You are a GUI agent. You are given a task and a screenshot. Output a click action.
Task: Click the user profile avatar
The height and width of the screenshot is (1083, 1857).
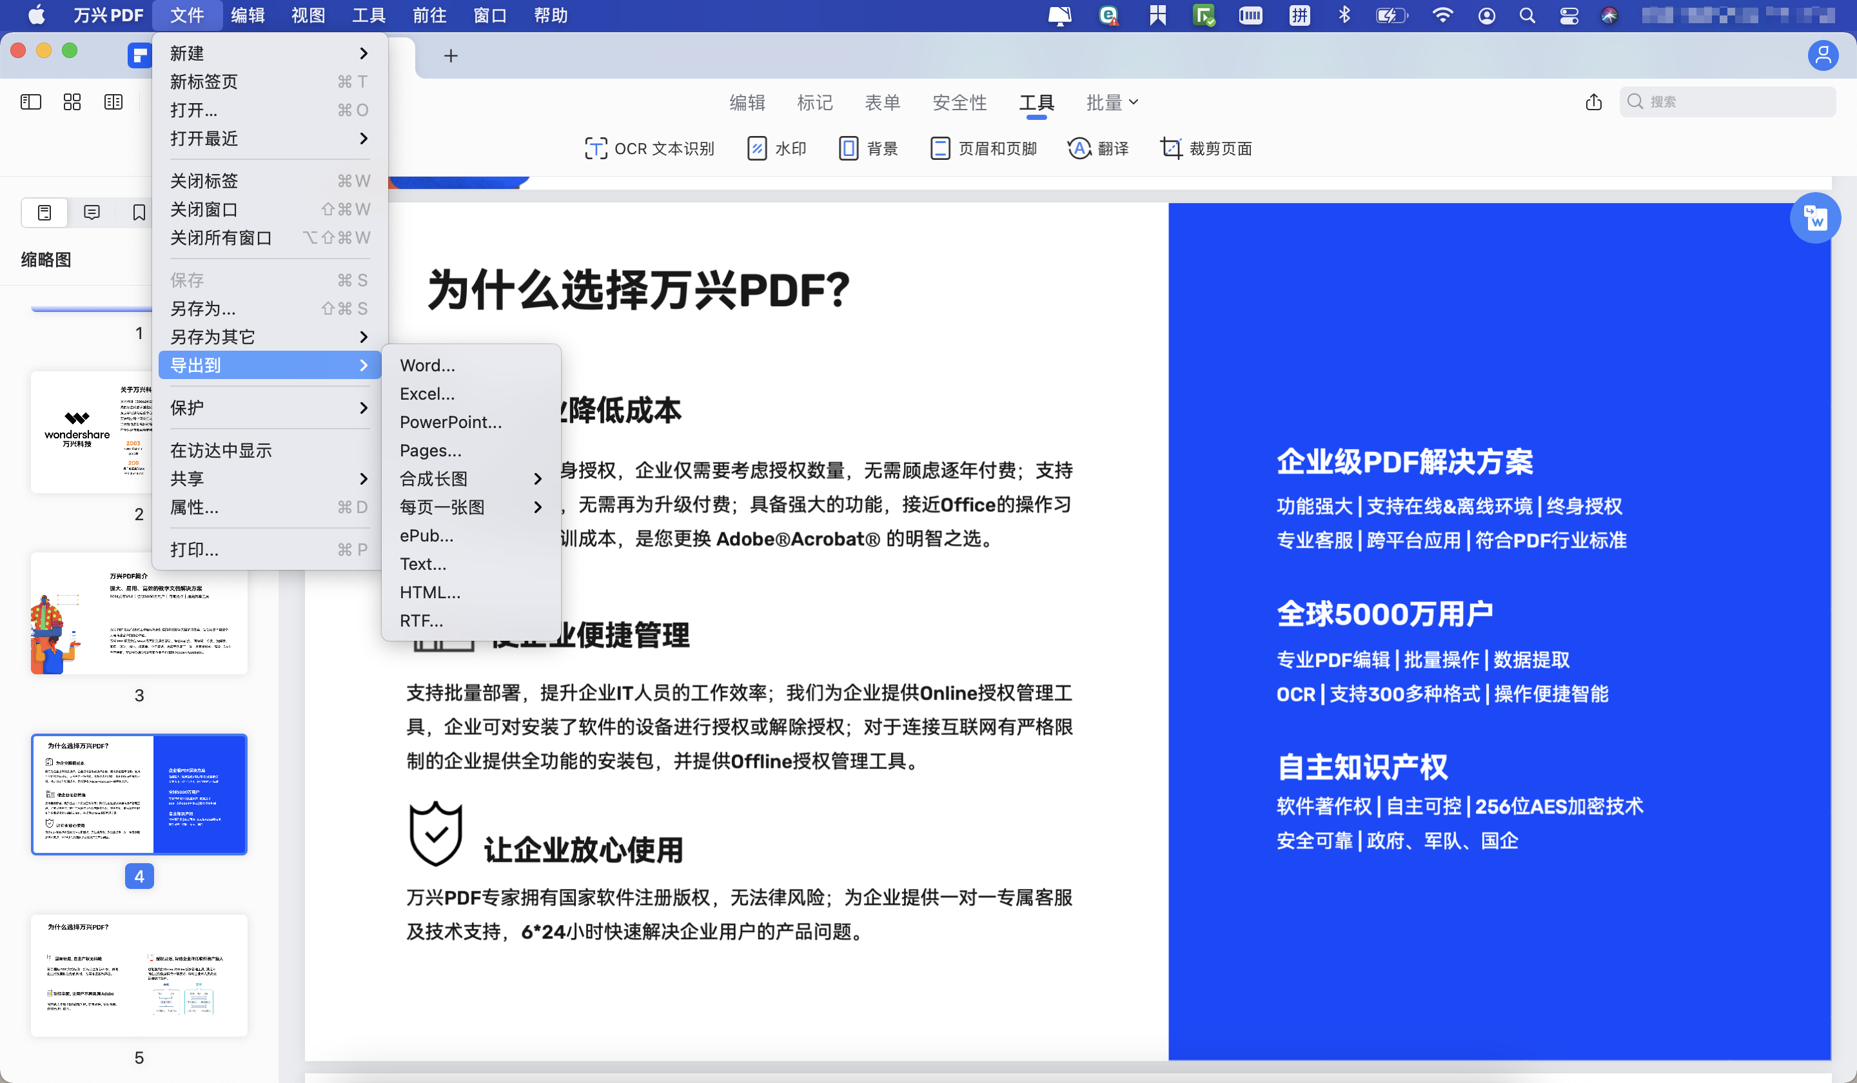1824,55
